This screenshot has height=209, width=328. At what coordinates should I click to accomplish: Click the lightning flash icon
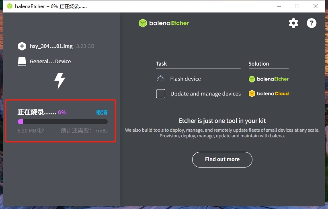coord(59,81)
